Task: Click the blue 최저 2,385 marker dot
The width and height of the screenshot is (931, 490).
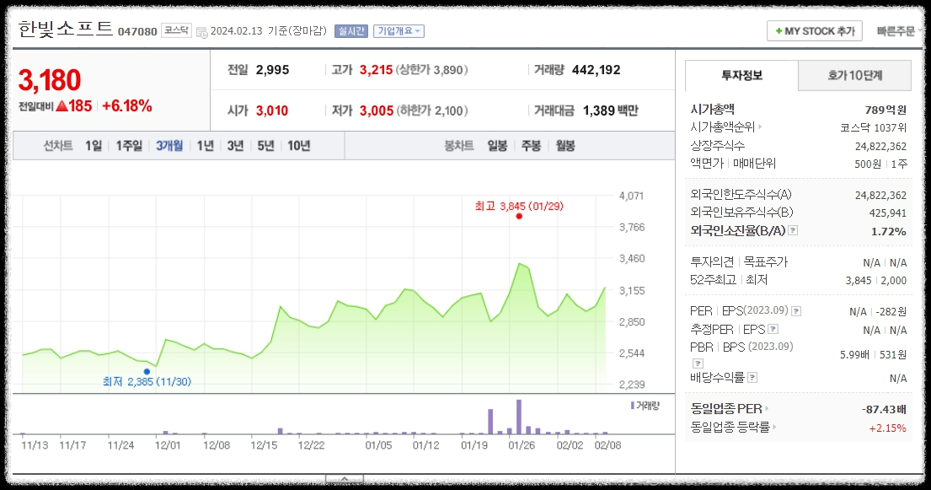Action: (147, 372)
